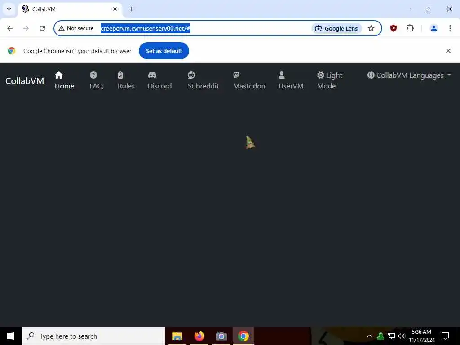Click the CollabVM brand logo text
Image resolution: width=460 pixels, height=345 pixels.
pos(25,81)
